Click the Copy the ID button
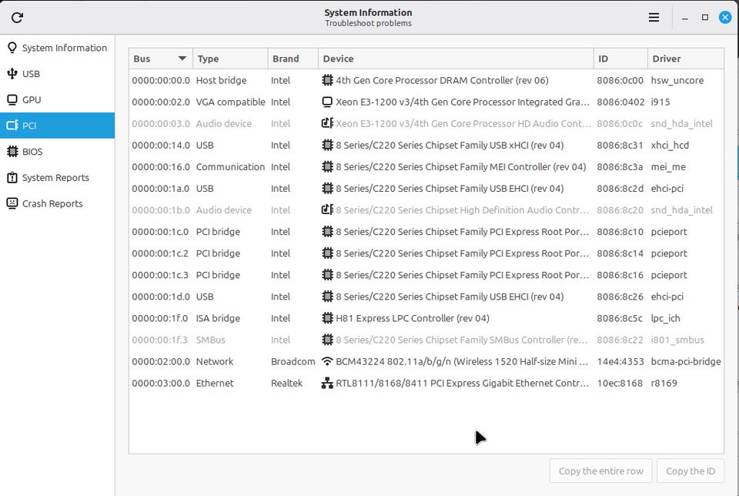The height and width of the screenshot is (496, 739). point(691,471)
